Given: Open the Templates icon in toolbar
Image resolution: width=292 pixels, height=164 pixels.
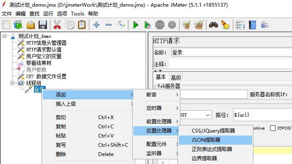Looking at the screenshot, I should [x=18, y=25].
